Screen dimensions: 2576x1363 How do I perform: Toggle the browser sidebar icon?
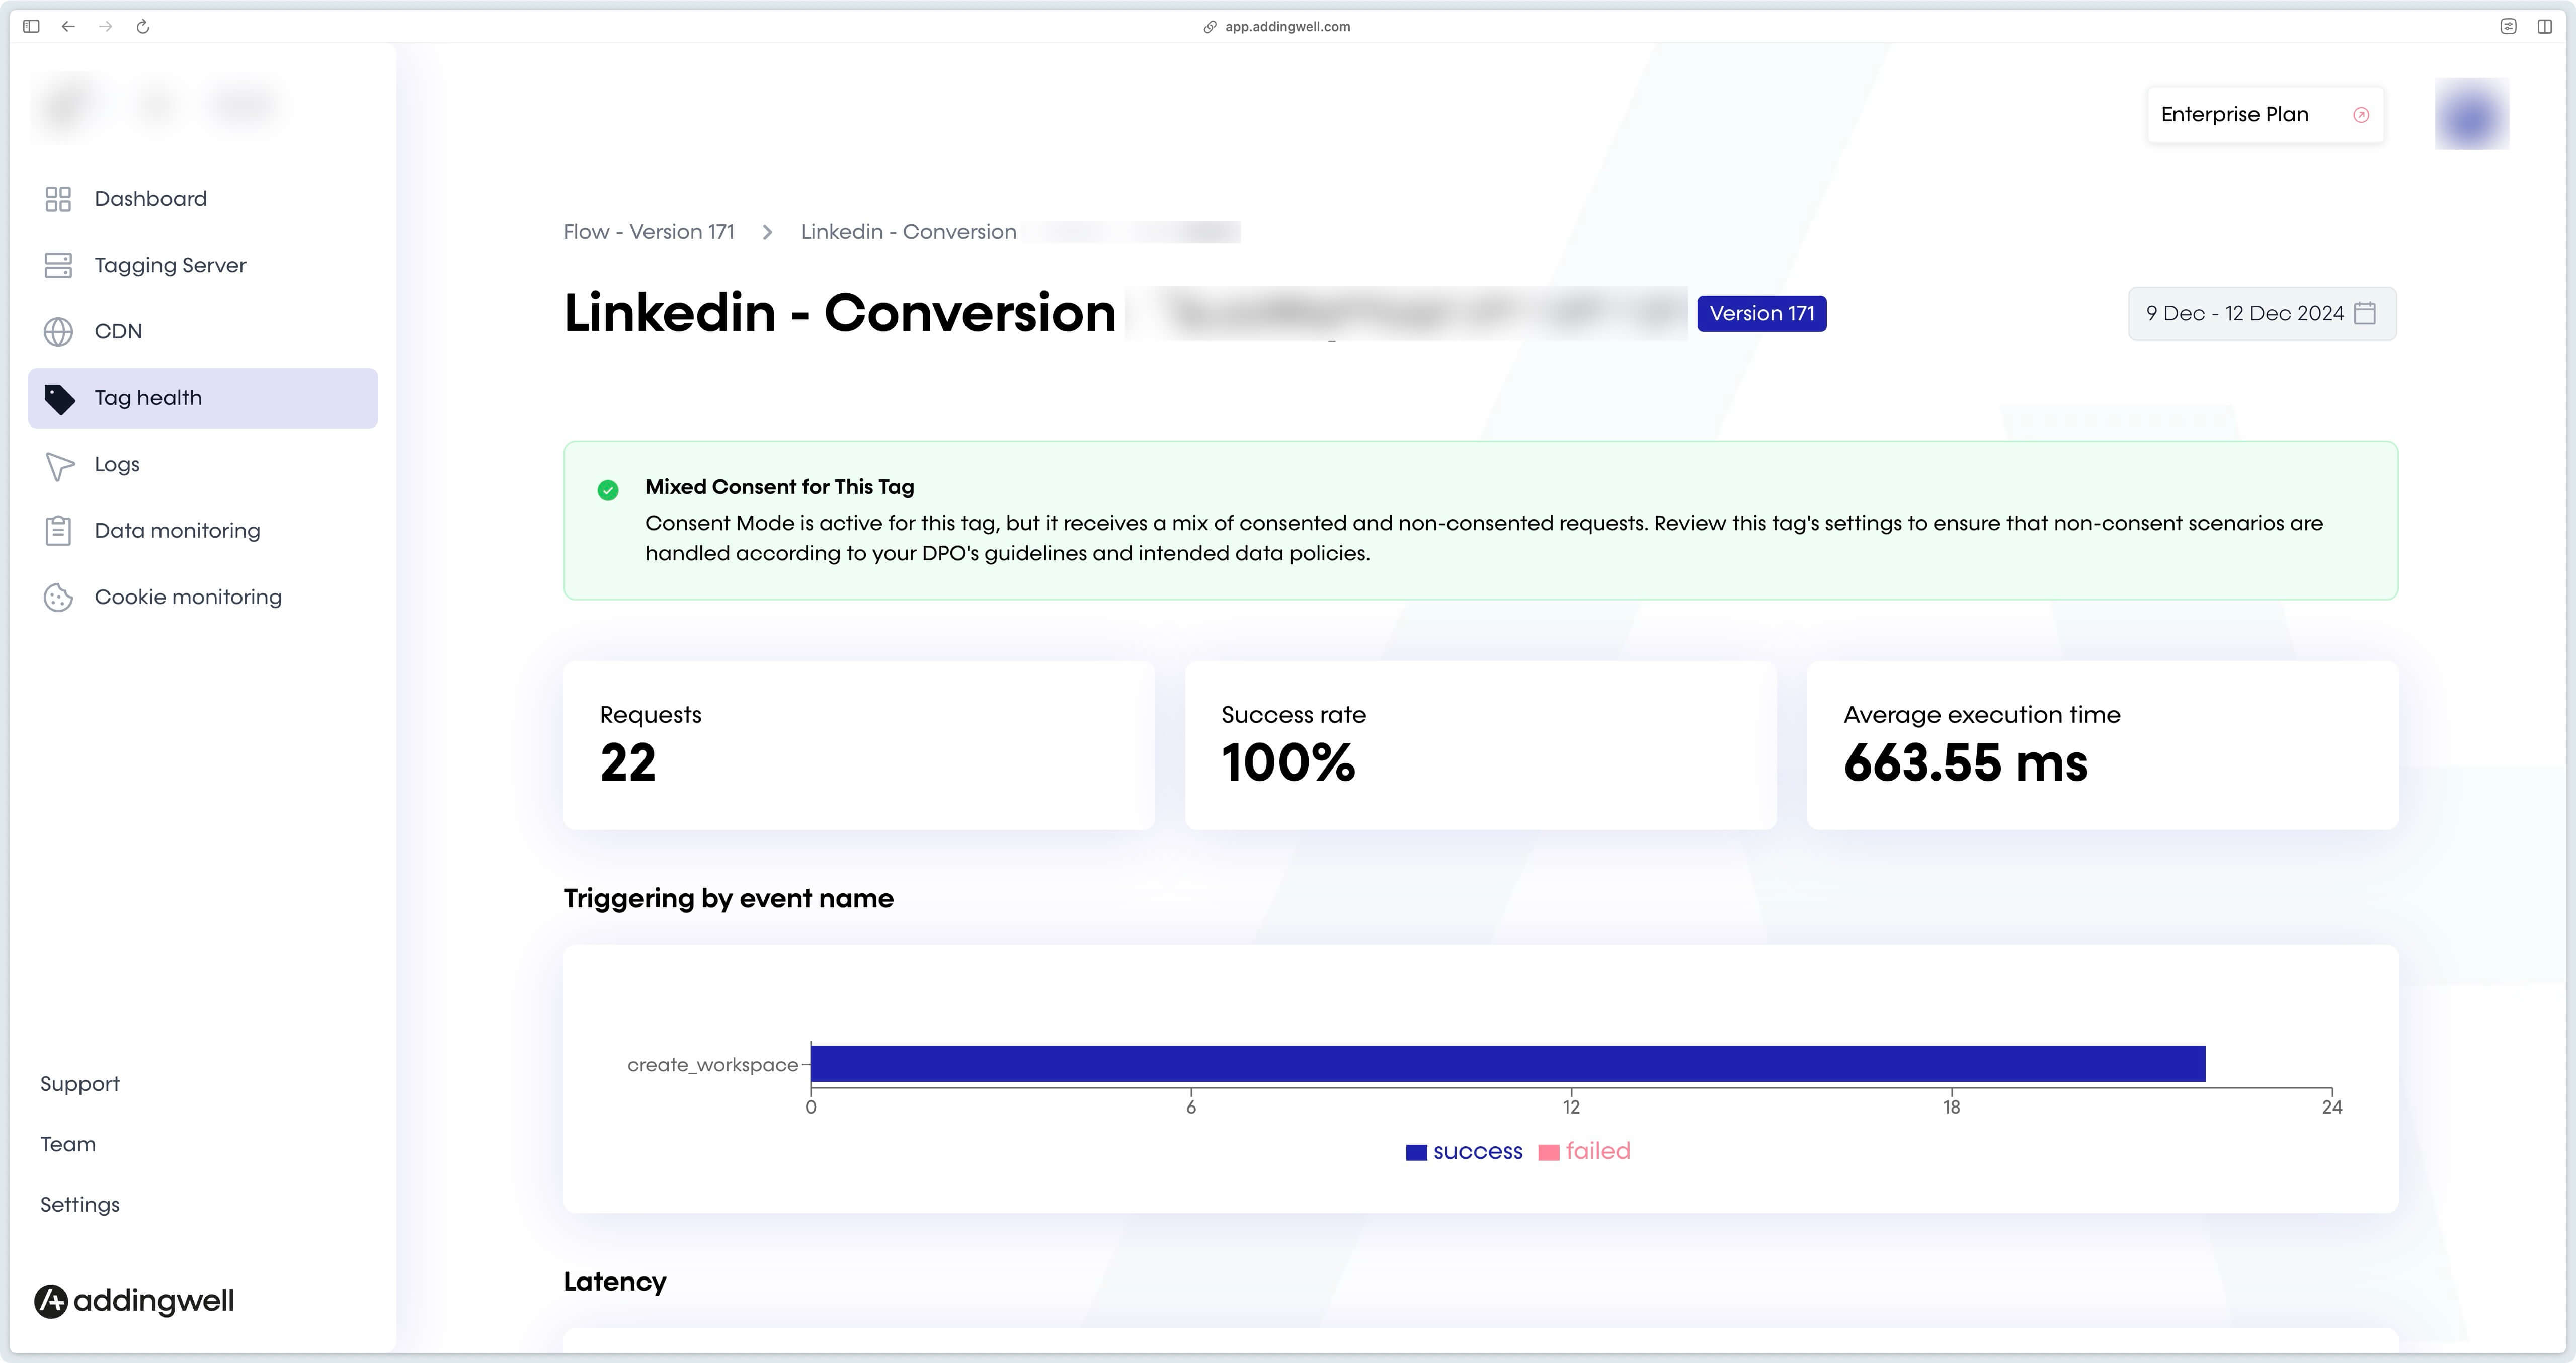tap(31, 26)
